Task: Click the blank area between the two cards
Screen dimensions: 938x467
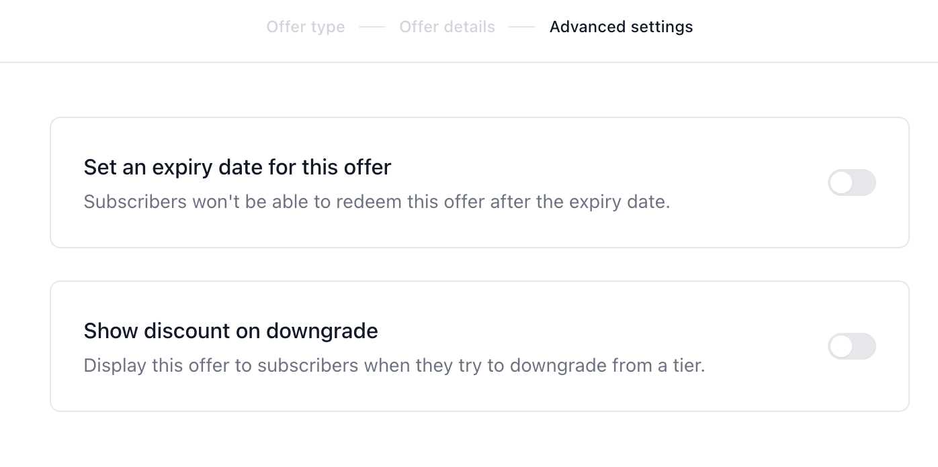Action: (480, 264)
